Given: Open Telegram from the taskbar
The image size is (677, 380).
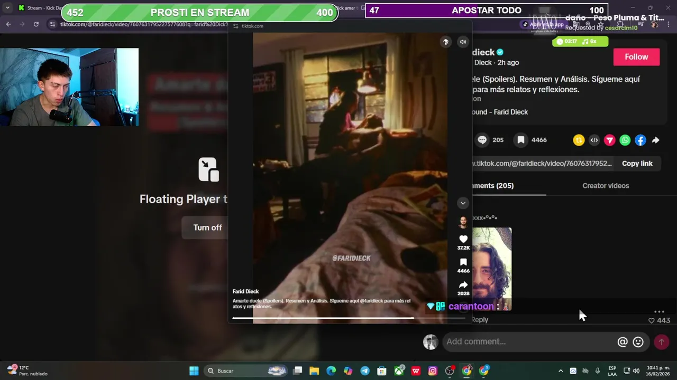Looking at the screenshot, I should (365, 371).
